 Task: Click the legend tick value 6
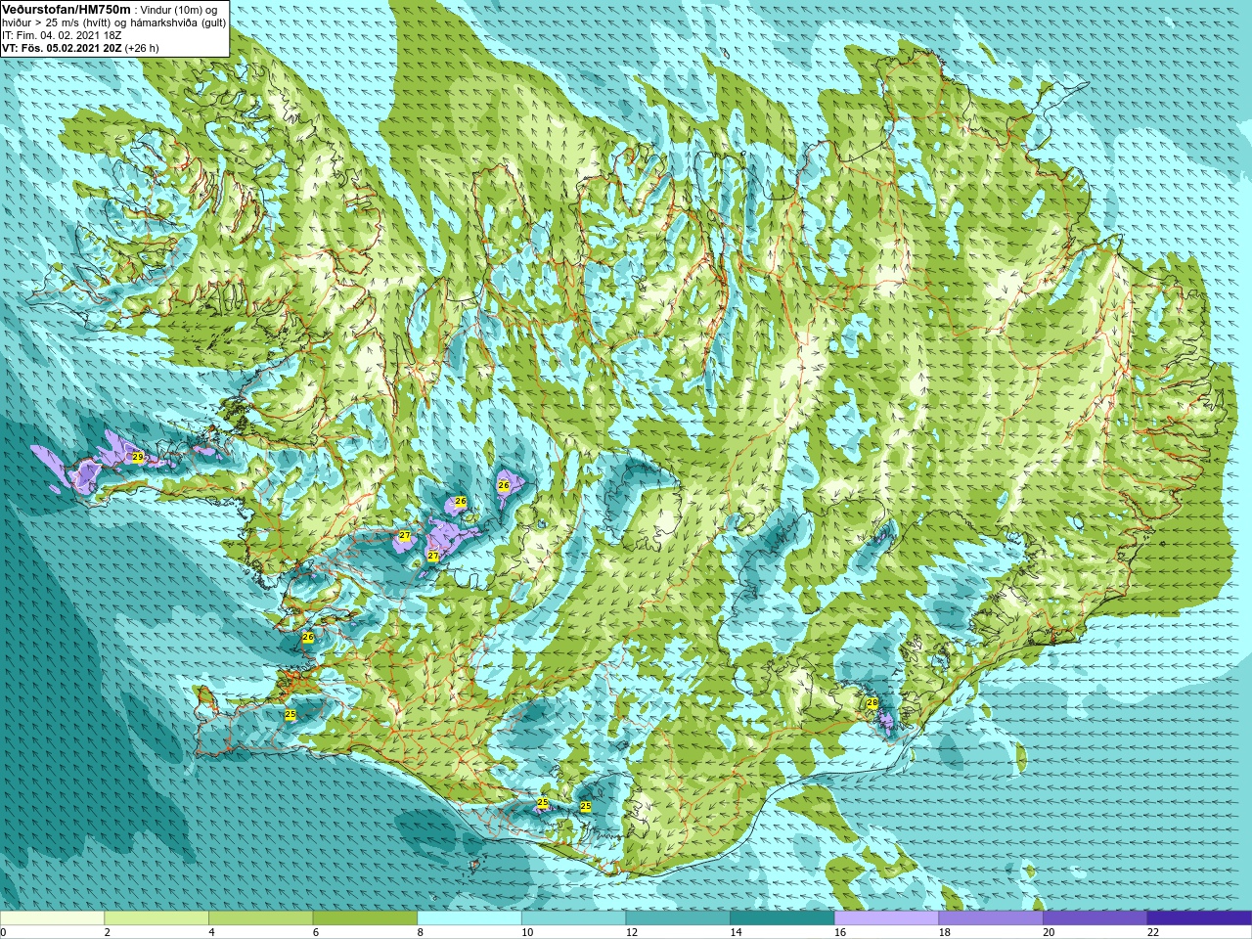pos(316,933)
